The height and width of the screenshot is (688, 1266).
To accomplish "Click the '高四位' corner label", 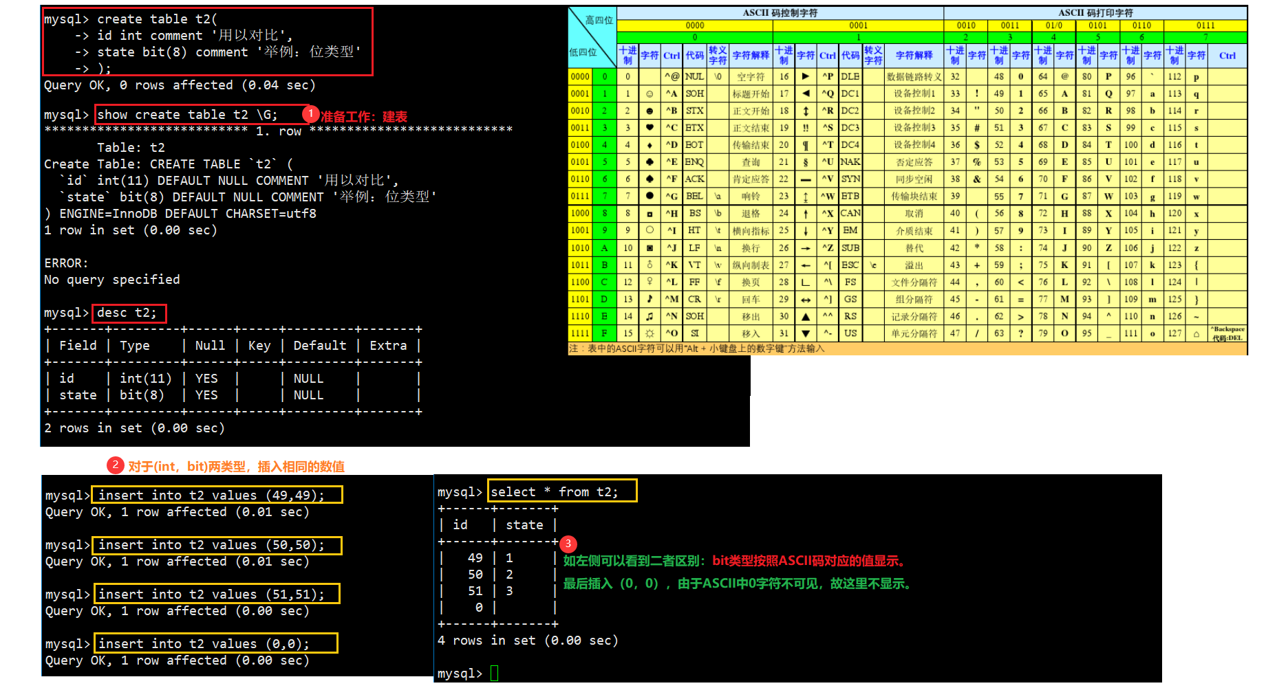I will (x=599, y=20).
